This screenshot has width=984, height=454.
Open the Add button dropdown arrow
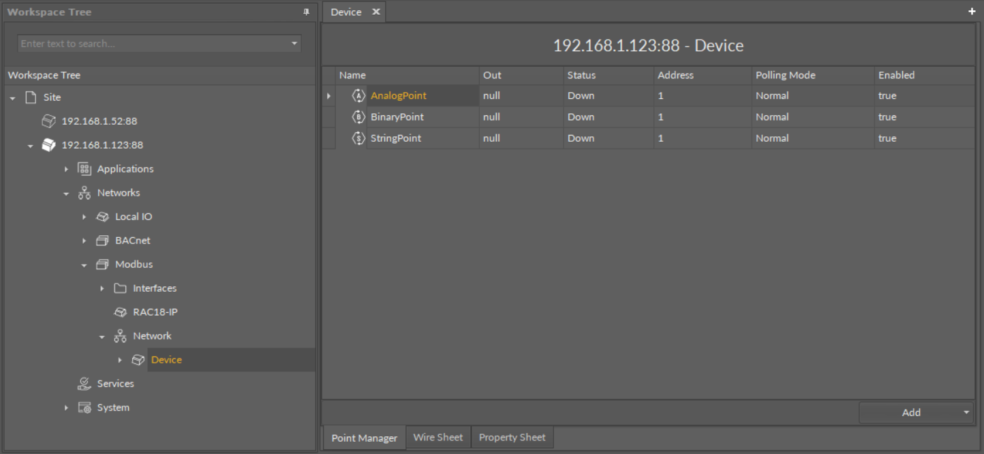tap(966, 412)
